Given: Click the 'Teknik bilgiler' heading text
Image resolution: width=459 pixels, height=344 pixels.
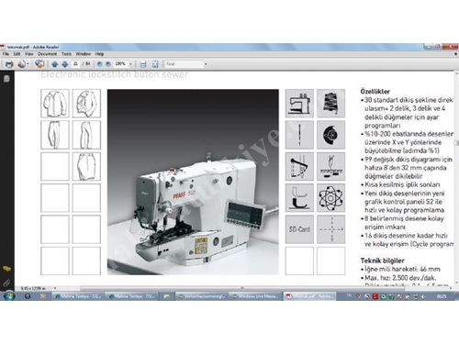Looking at the screenshot, I should tap(382, 261).
